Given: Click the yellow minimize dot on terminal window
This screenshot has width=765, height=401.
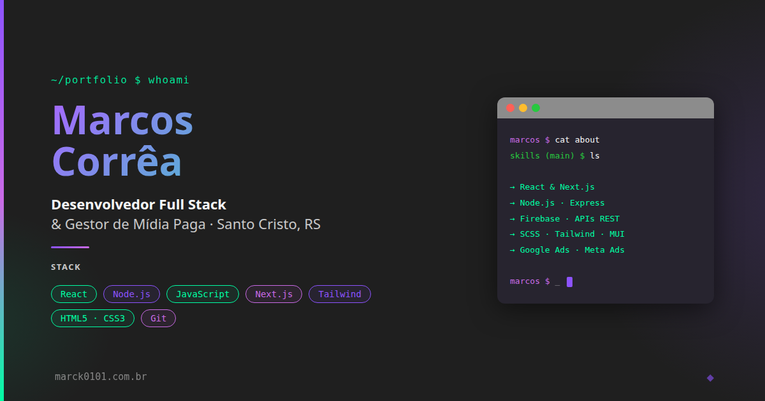Looking at the screenshot, I should point(523,108).
